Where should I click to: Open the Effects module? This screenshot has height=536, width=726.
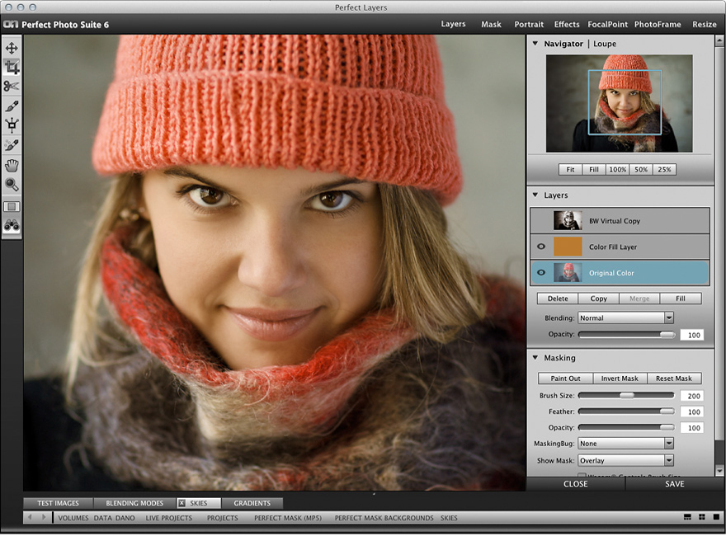[567, 24]
